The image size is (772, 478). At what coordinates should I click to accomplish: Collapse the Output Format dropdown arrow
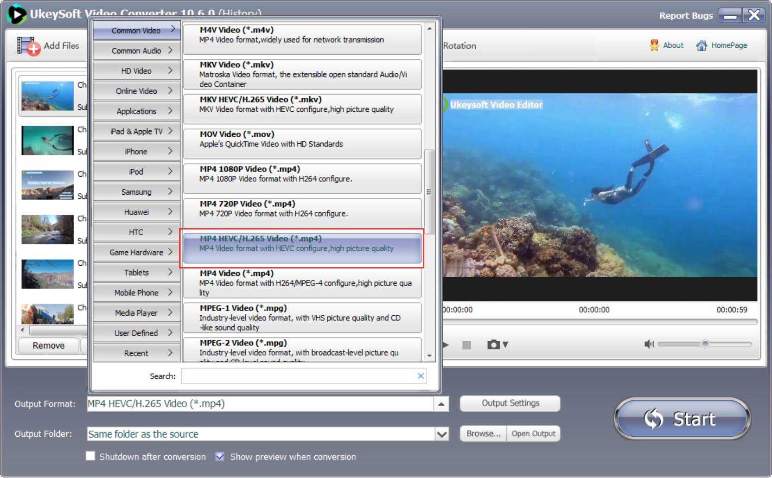[x=441, y=404]
